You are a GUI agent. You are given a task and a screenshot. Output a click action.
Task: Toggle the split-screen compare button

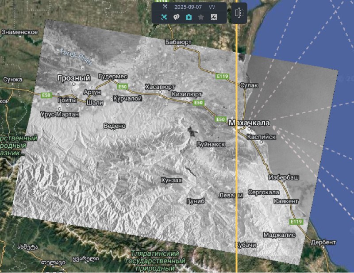tap(239, 13)
